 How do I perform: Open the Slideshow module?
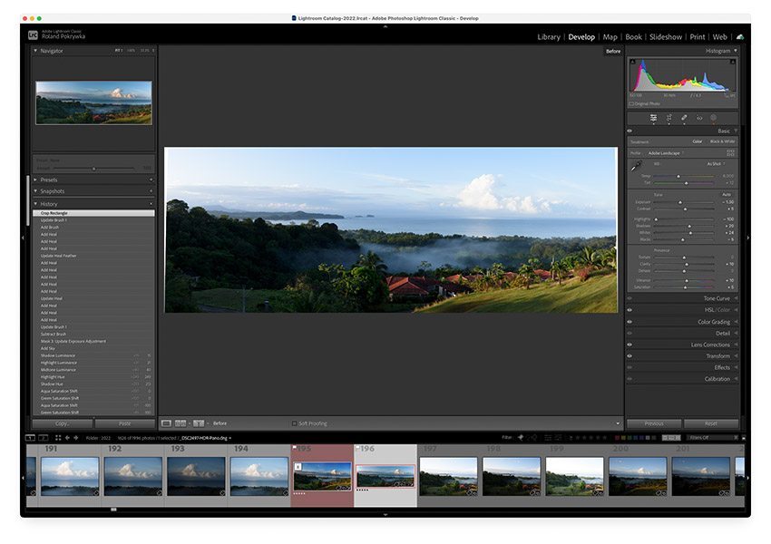[665, 37]
